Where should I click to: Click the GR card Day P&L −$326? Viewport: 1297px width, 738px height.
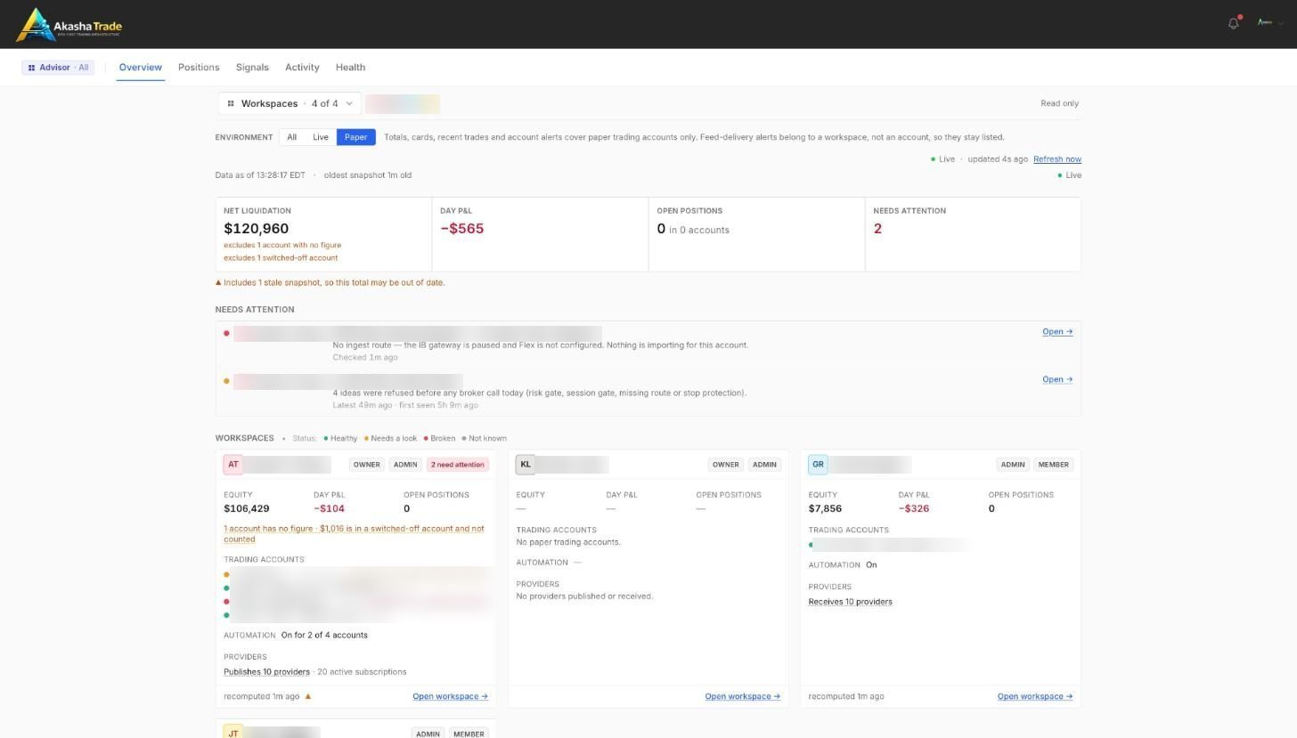click(914, 509)
